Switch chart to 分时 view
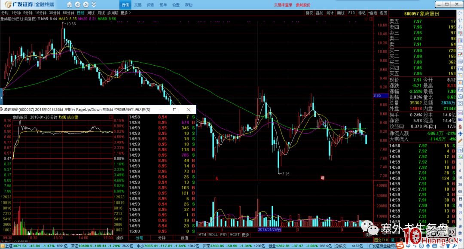This screenshot has height=249, width=464. point(5,13)
